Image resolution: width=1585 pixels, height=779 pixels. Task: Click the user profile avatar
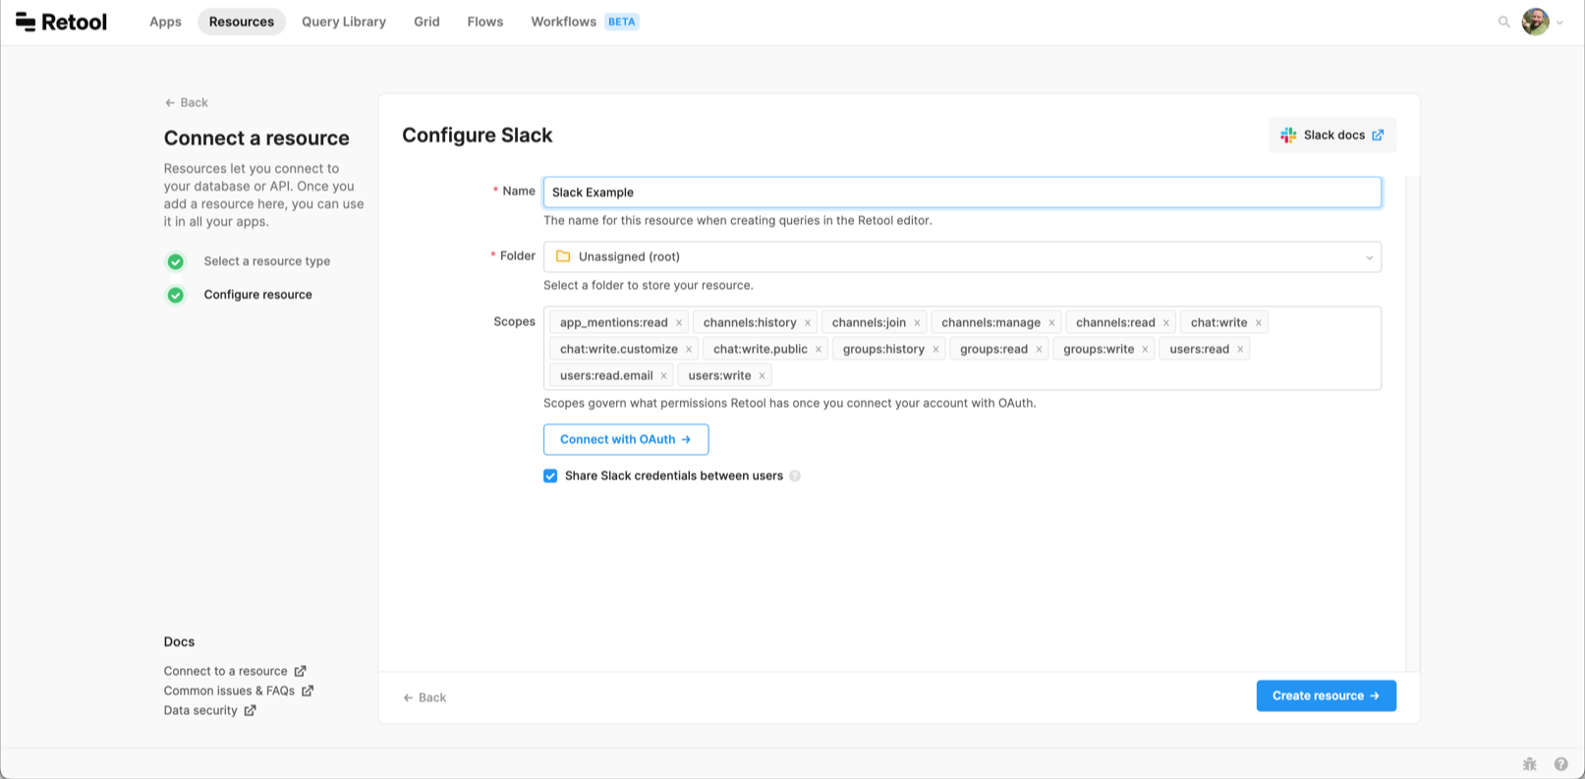coord(1535,22)
